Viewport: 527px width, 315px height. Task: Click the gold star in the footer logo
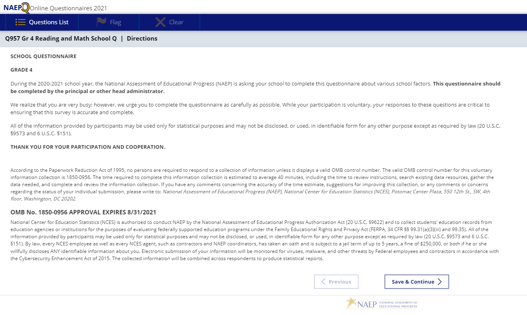click(351, 303)
